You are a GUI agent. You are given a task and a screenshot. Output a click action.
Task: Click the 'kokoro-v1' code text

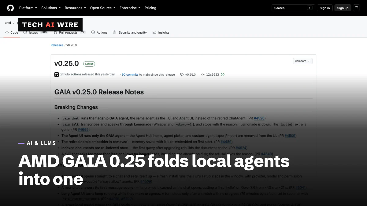[184, 125]
